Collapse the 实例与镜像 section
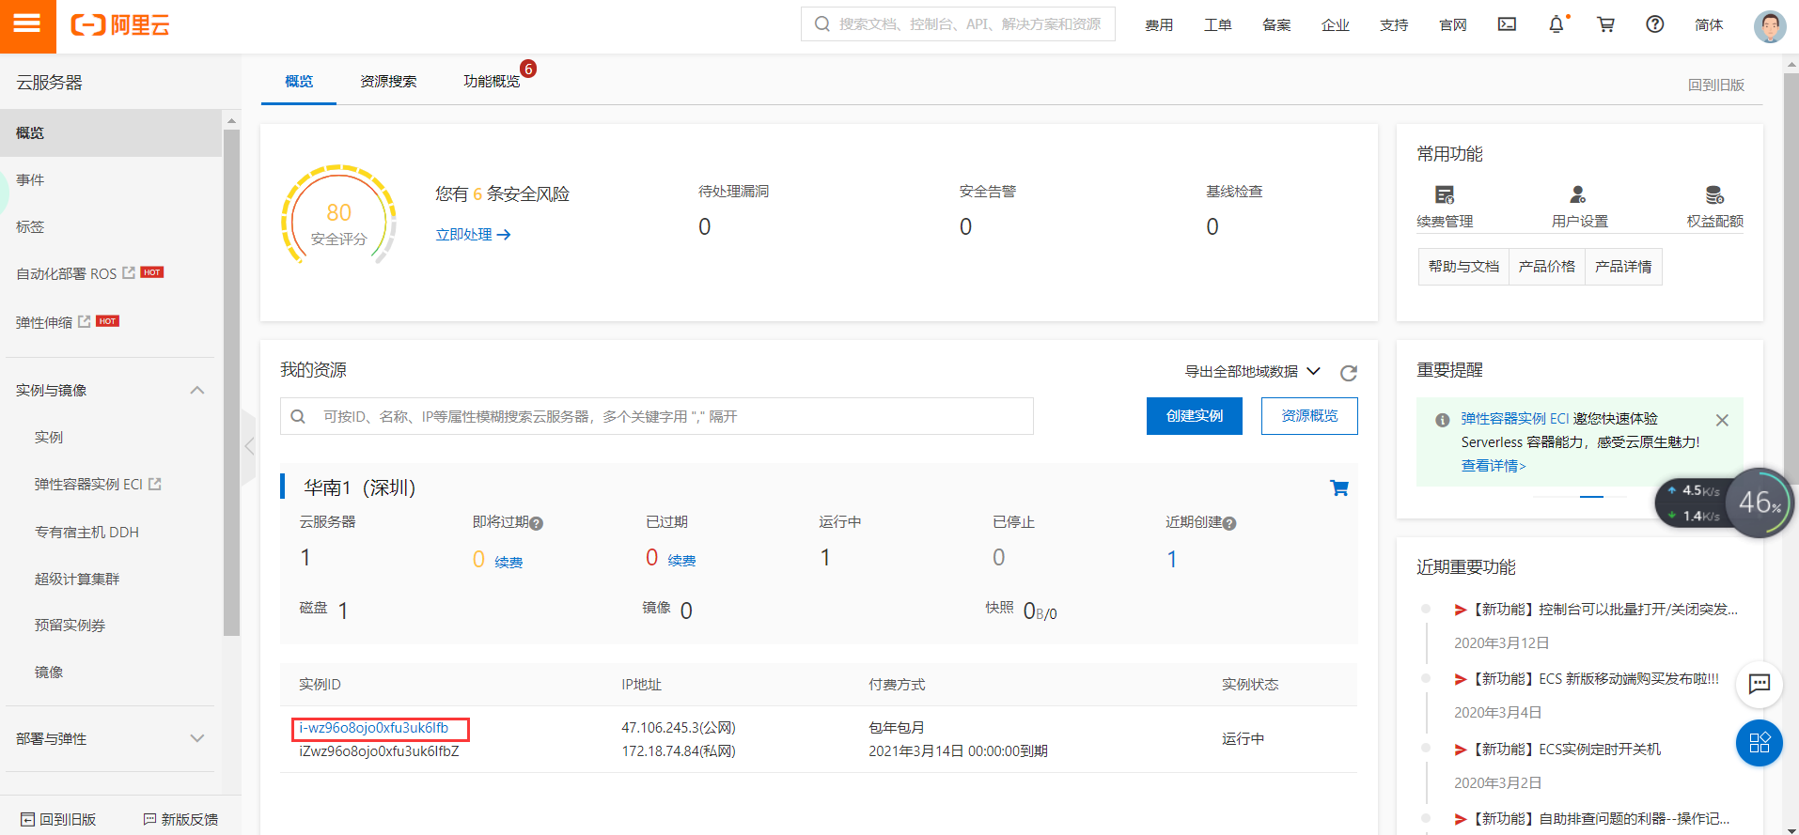 (197, 390)
